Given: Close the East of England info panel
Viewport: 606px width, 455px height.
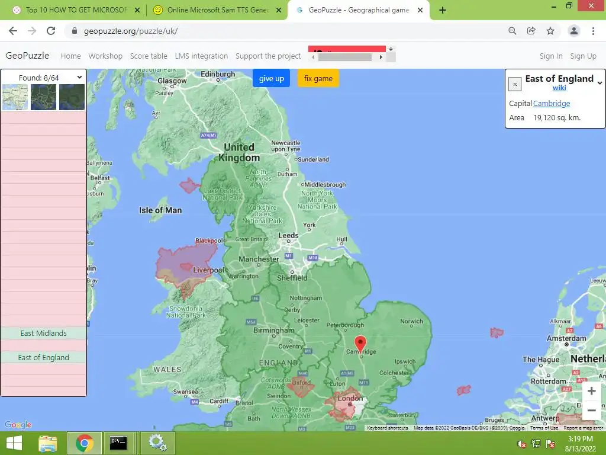Looking at the screenshot, I should [x=515, y=84].
